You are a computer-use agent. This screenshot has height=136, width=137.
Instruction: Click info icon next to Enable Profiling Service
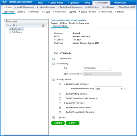[87, 94]
